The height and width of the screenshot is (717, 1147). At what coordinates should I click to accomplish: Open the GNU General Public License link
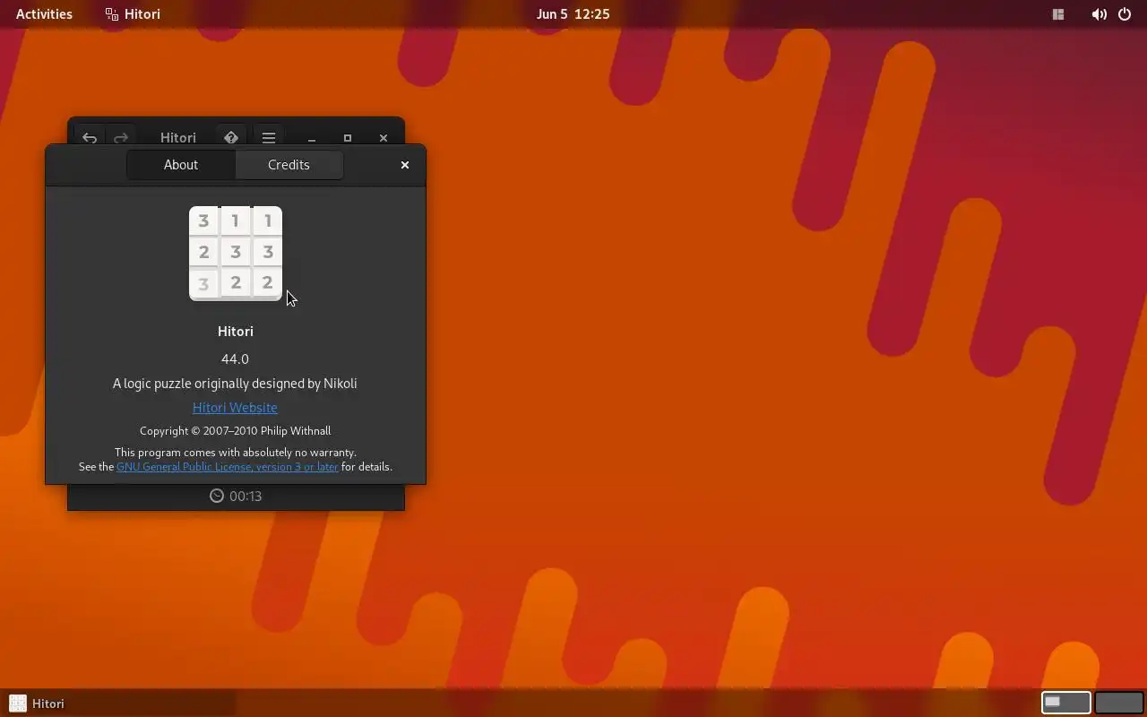tap(228, 467)
